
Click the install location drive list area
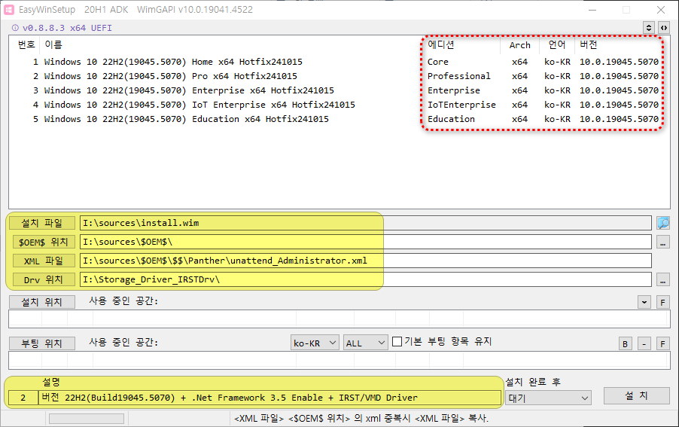(x=339, y=319)
